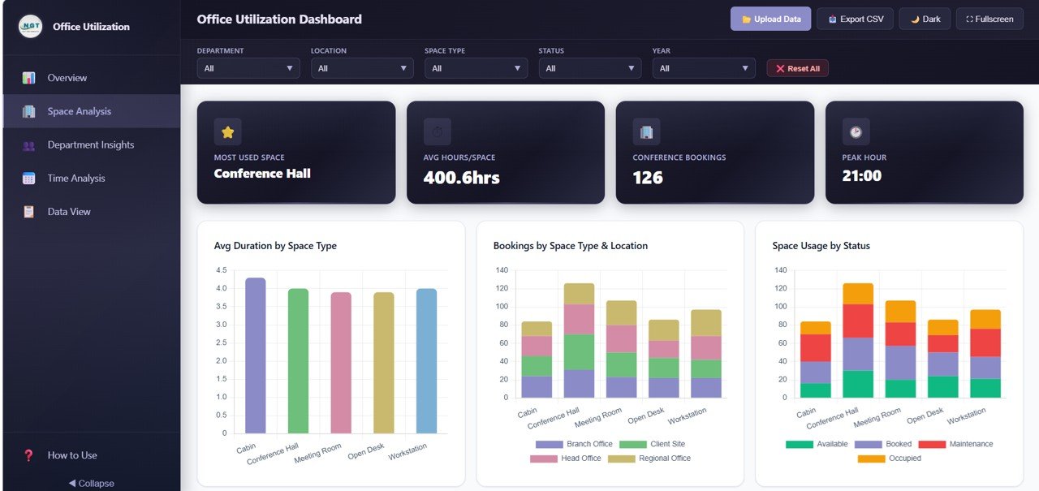Open the Year dropdown
Image resolution: width=1039 pixels, height=491 pixels.
click(x=703, y=68)
